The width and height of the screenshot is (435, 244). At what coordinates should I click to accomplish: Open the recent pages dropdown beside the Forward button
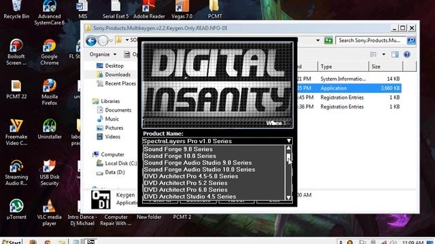[x=111, y=41]
